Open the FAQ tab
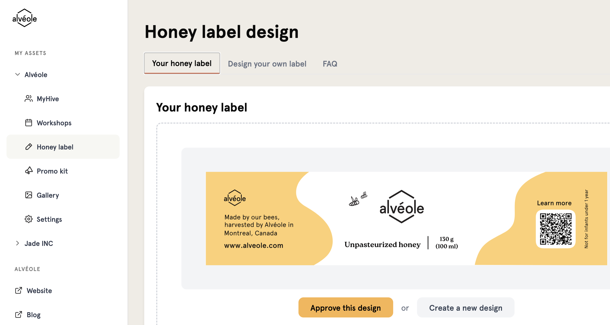 330,64
